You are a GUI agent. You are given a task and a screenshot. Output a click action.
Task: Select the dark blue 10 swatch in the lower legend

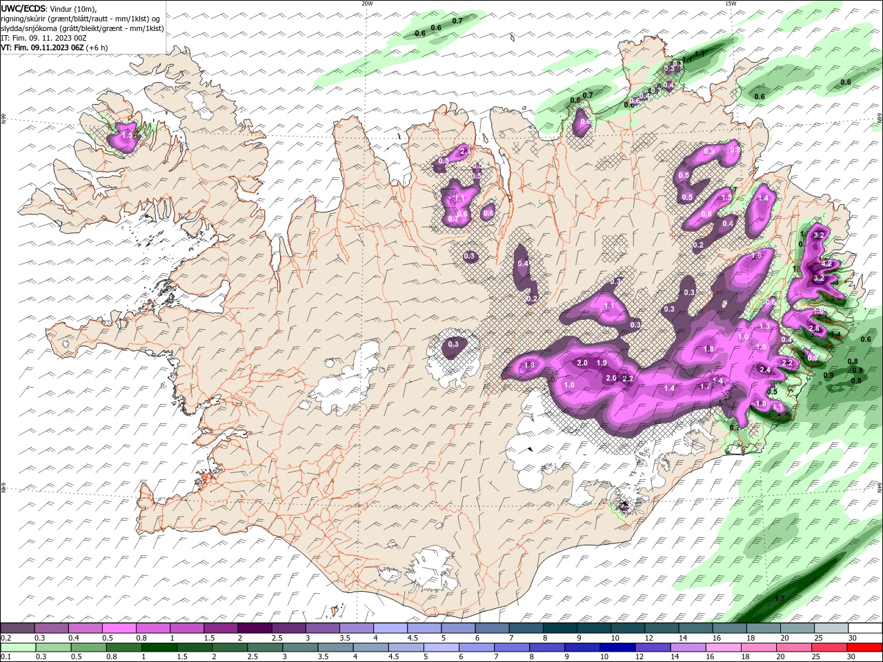[x=617, y=648]
